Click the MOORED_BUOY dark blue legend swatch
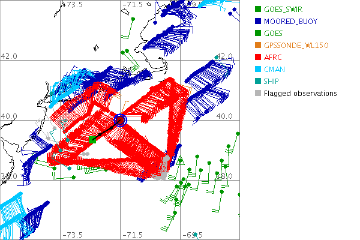 (x=257, y=21)
